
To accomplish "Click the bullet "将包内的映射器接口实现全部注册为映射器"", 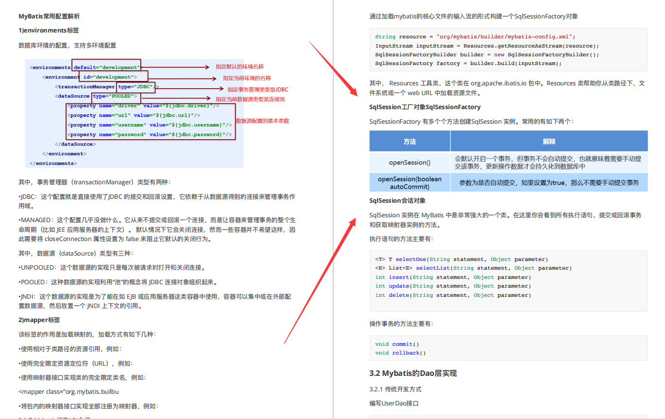I will point(89,406).
